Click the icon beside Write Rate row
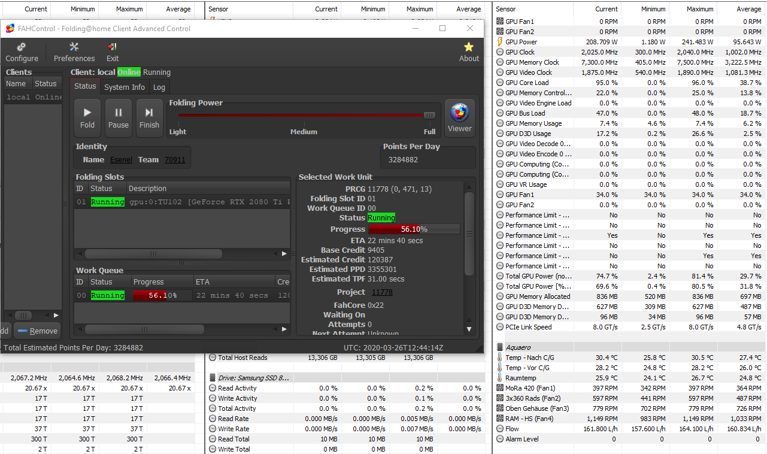The image size is (767, 454). [213, 429]
